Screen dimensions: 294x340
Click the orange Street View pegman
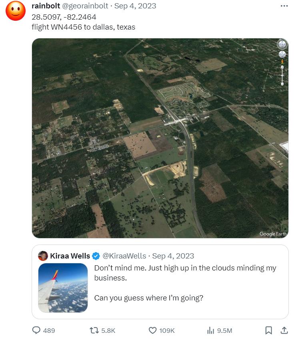(282, 61)
